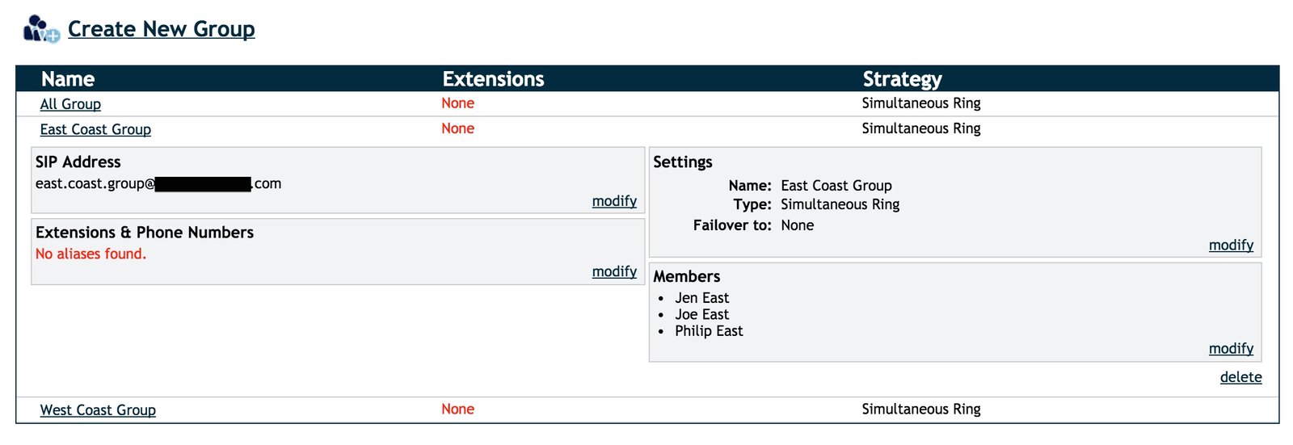1293x445 pixels.
Task: Modify Extensions & Phone Numbers
Action: pyautogui.click(x=614, y=271)
